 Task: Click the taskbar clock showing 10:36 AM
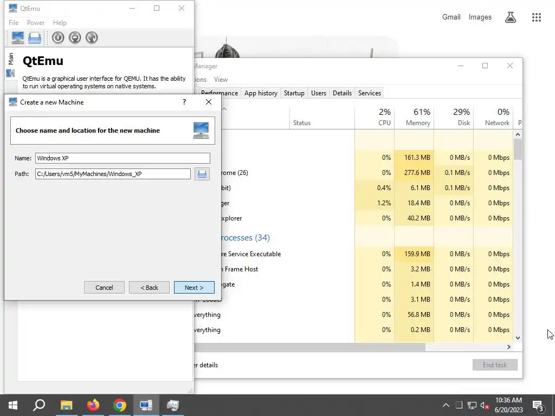pos(508,405)
